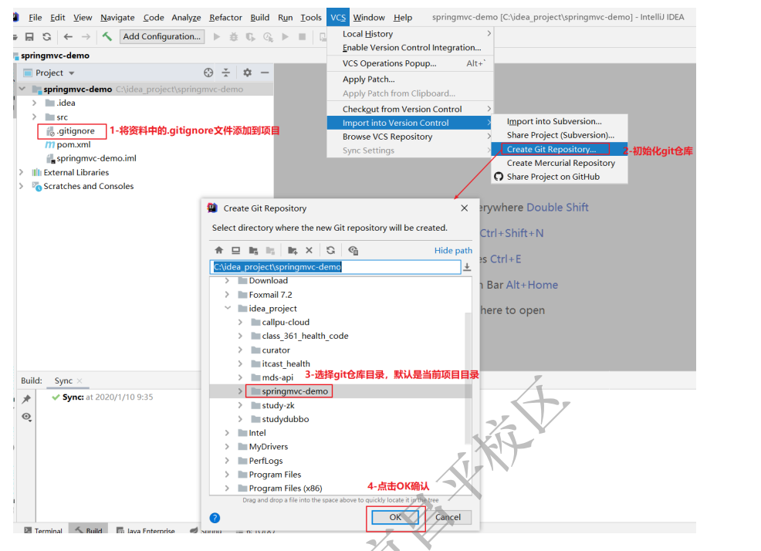Expand the callpu-cloud folder in dialog
This screenshot has height=551, width=761.
click(240, 322)
